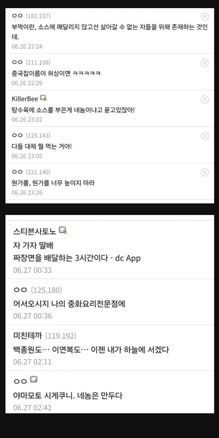Click comment 야마모토 시게쿠니
Image resolution: width=219 pixels, height=438 pixels.
click(x=67, y=396)
